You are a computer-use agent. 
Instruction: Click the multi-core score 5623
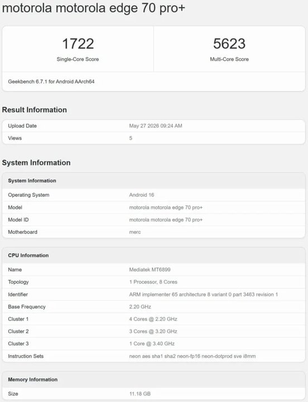tap(229, 44)
